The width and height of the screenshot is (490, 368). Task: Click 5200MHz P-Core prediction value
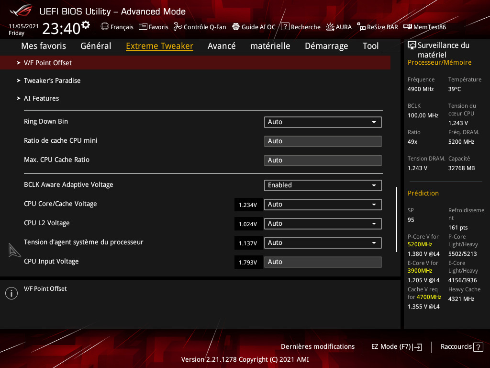pyautogui.click(x=420, y=244)
